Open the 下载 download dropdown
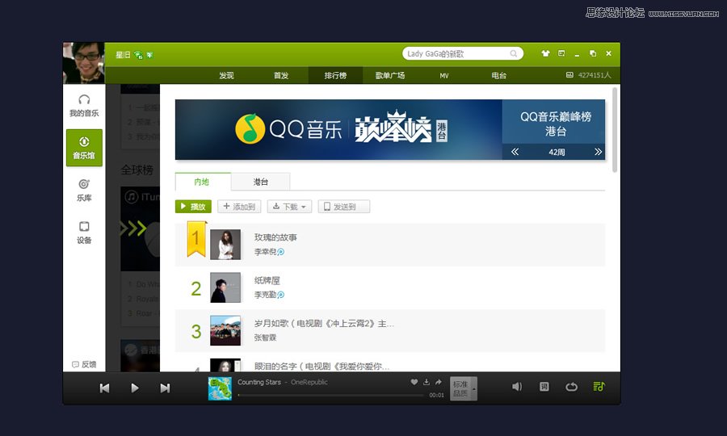 [x=290, y=207]
